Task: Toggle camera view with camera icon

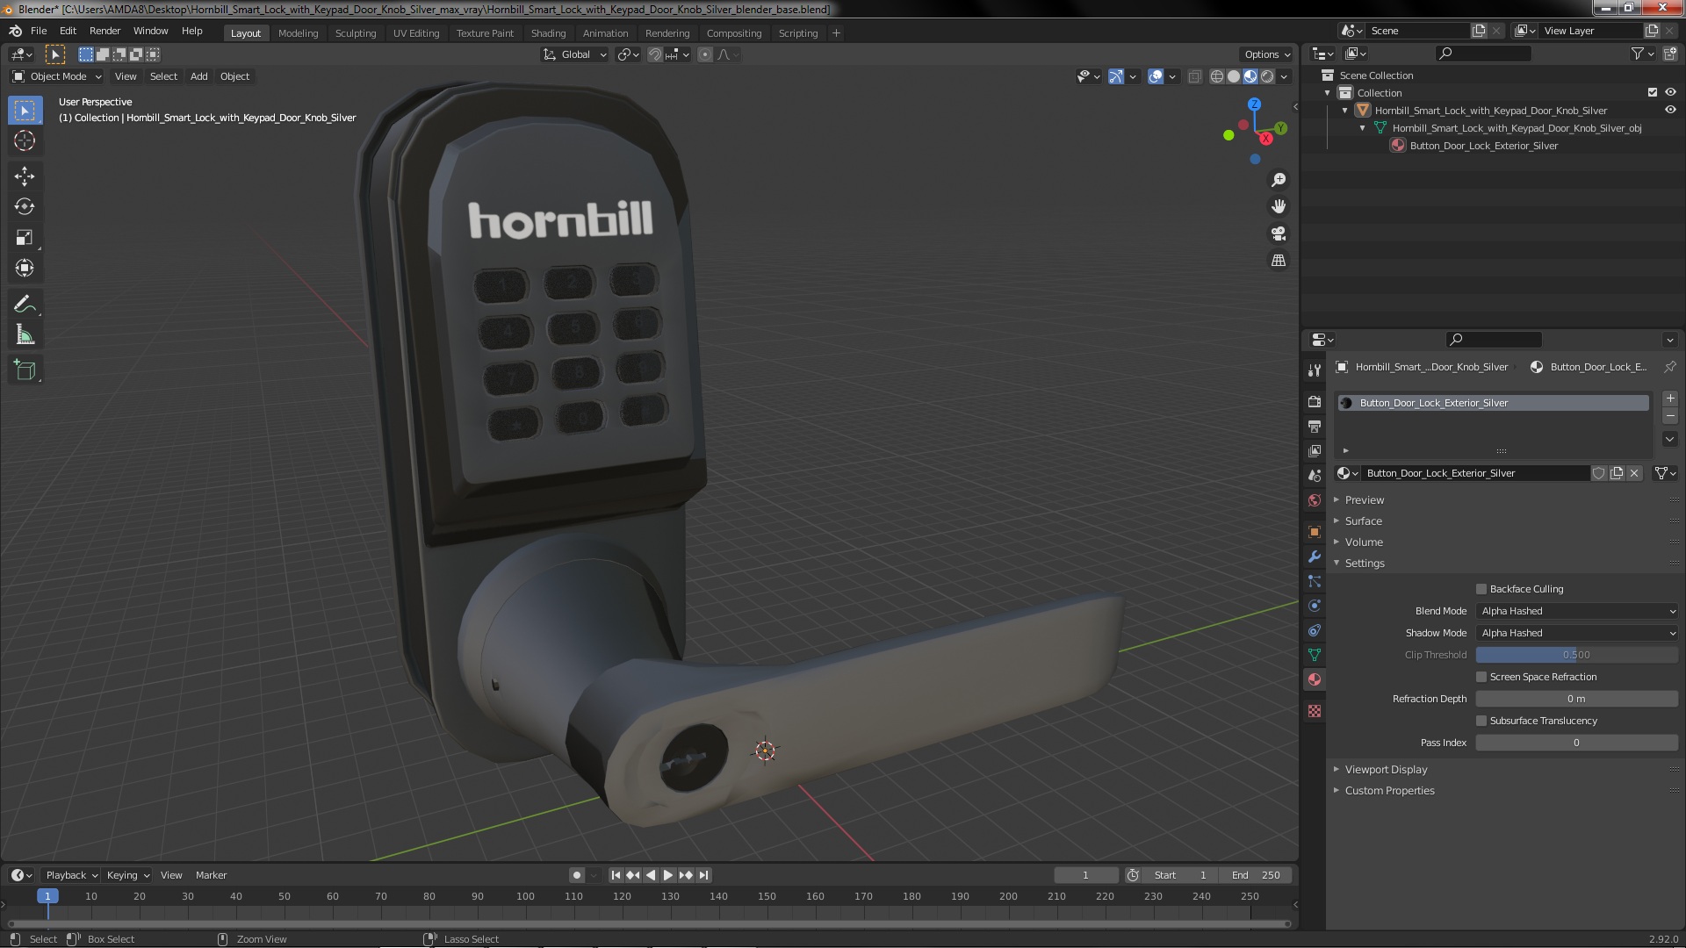Action: pyautogui.click(x=1279, y=233)
